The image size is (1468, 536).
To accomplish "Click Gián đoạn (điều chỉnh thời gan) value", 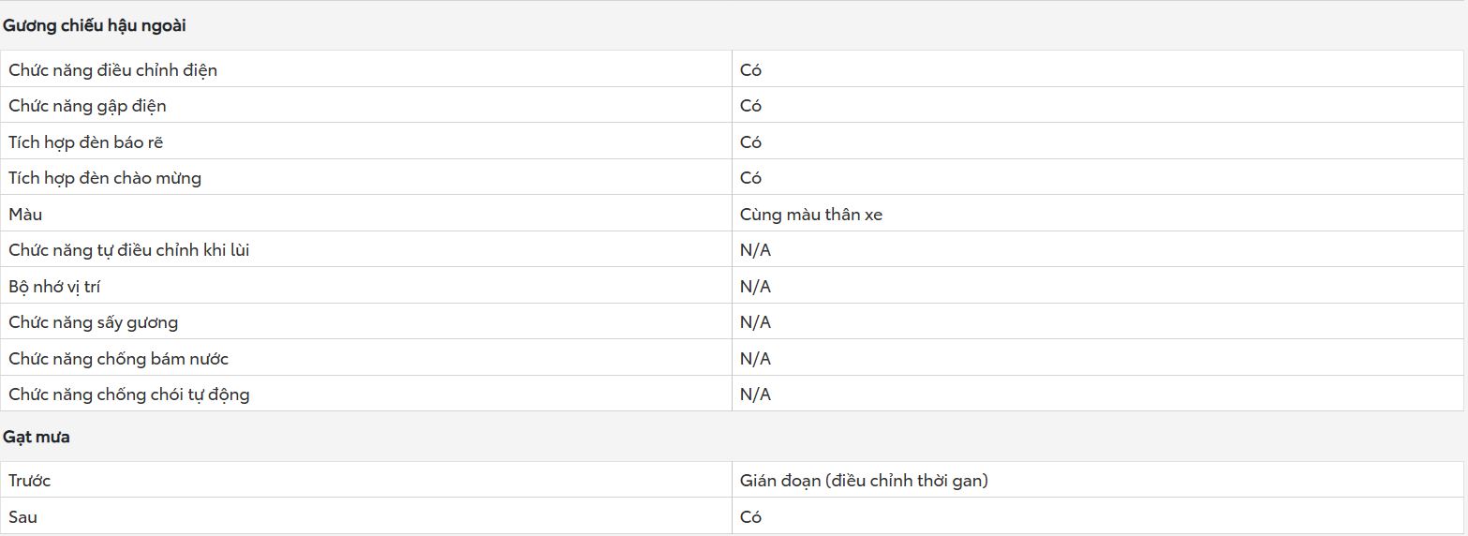I will 865,481.
